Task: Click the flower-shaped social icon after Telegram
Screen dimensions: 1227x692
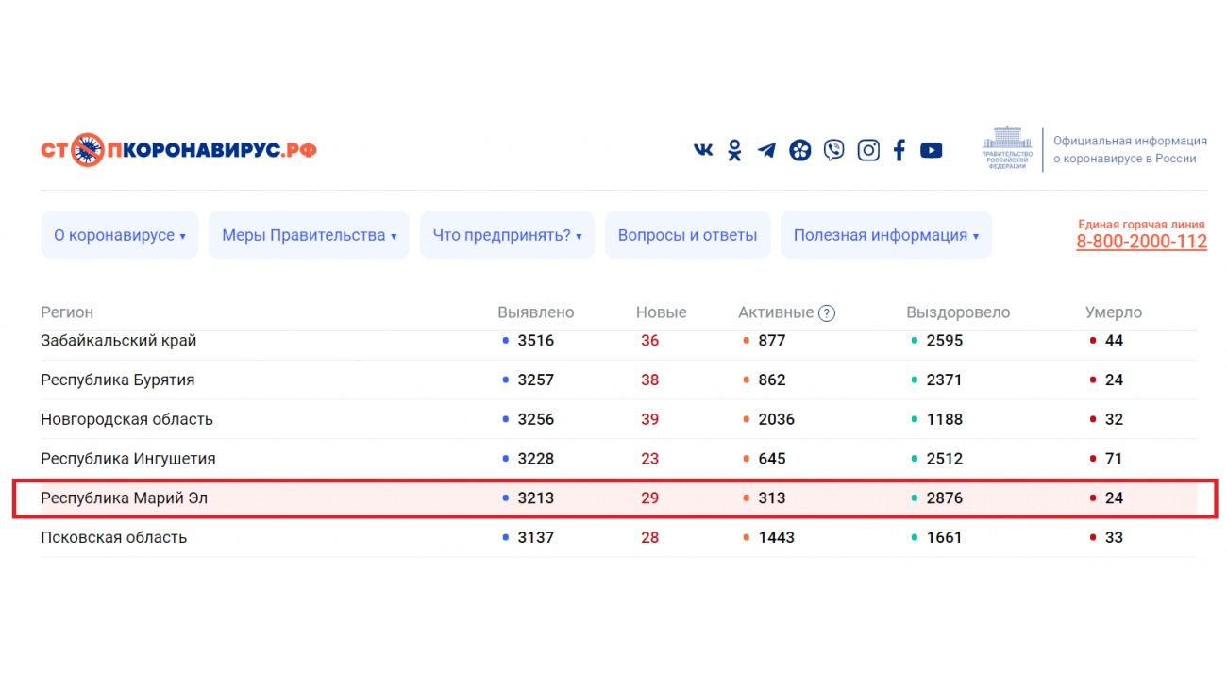Action: pyautogui.click(x=799, y=150)
